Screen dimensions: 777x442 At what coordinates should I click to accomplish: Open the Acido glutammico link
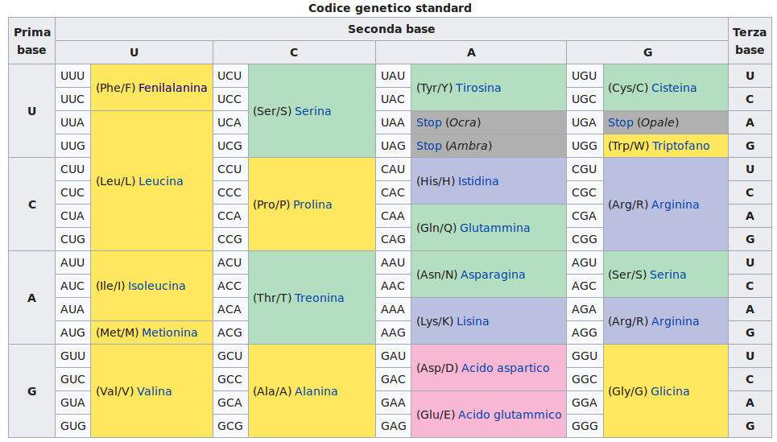[510, 415]
